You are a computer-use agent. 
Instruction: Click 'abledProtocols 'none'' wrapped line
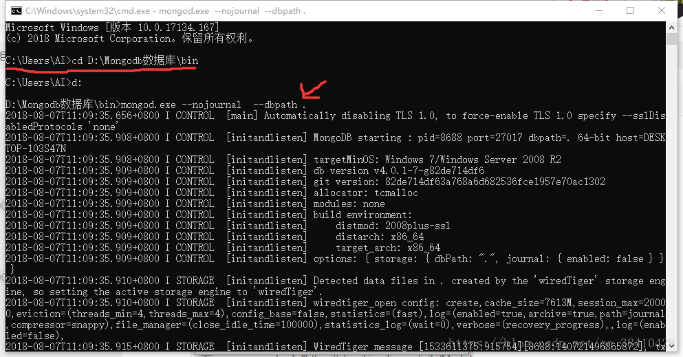[x=61, y=127]
